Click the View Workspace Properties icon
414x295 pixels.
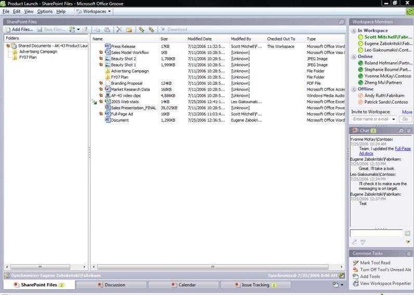355,283
